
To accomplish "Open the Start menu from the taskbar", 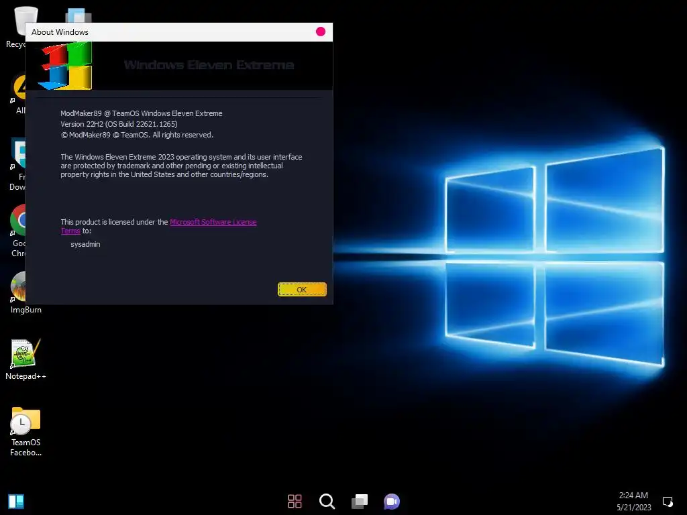I will [16, 502].
